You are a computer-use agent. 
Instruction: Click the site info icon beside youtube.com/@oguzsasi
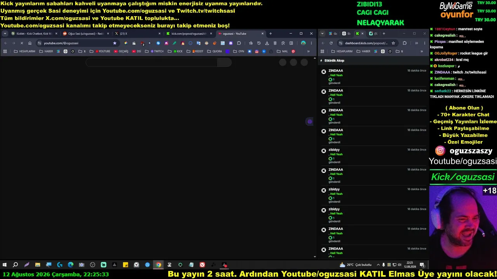coord(39,43)
